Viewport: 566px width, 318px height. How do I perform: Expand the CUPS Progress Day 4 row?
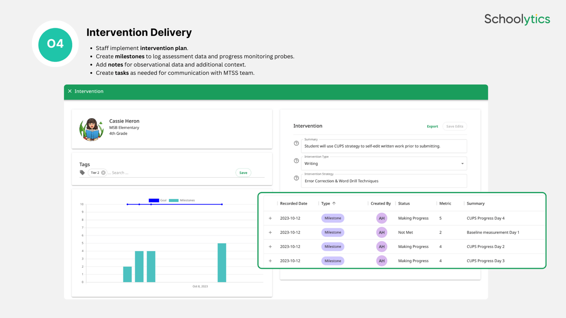(270, 218)
